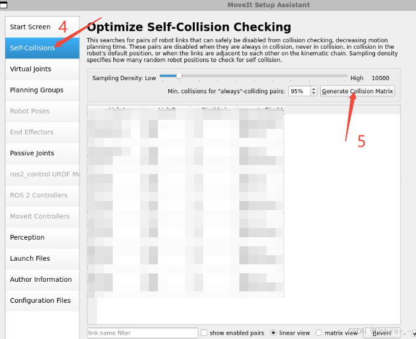Increase min collisions percentage spinner
416x339 pixels.
coord(314,89)
